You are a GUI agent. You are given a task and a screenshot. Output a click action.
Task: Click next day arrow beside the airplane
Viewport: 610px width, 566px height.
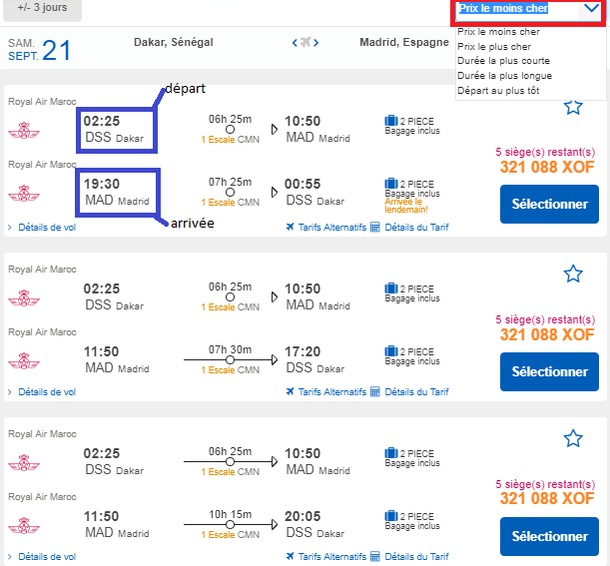pos(318,43)
